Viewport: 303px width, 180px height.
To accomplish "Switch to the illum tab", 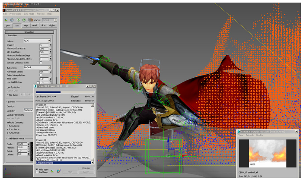I will click(x=44, y=25).
